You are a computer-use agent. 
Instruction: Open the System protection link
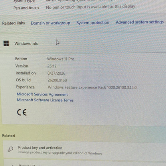pos(93,23)
